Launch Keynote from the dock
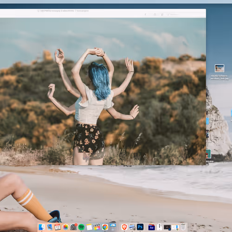 point(113,227)
